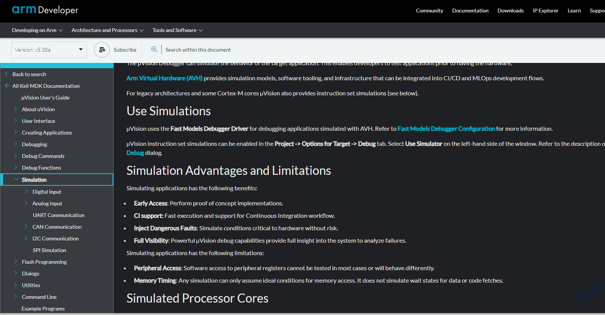The height and width of the screenshot is (315, 605).
Task: Go to All Keil MDK Documentation
Action: tap(46, 86)
